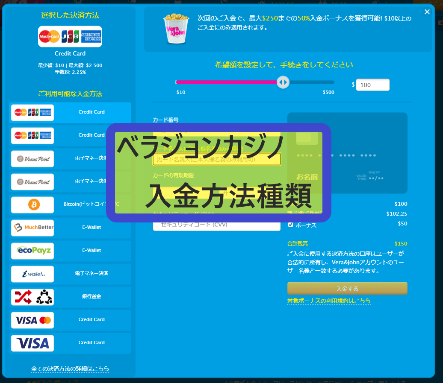Open 全ての決済方法の詳細はこちら link

tap(70, 369)
